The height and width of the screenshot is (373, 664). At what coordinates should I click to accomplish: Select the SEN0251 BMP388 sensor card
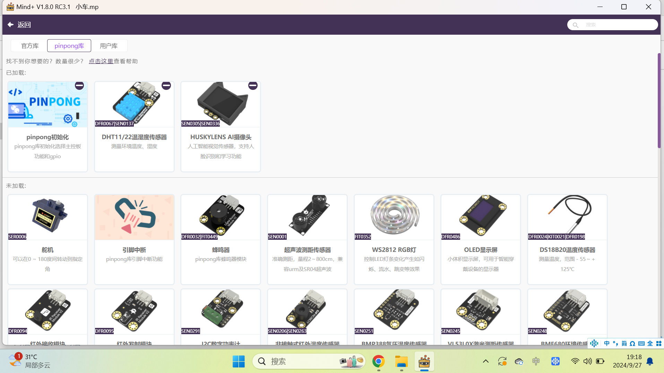tap(394, 317)
